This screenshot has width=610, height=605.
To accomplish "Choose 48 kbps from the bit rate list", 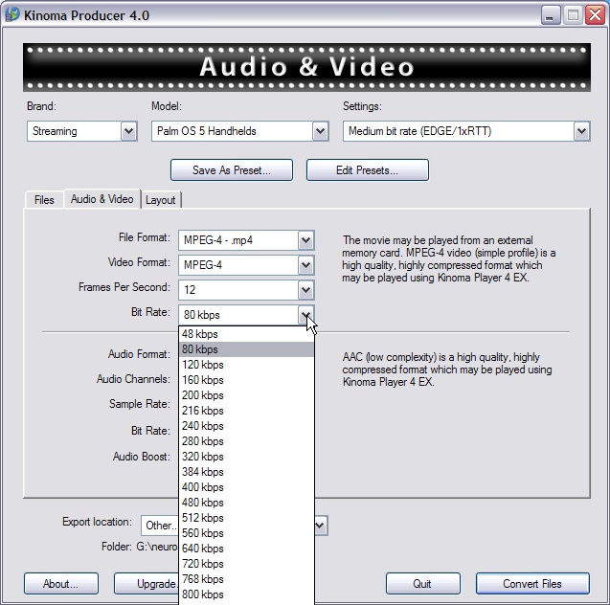I will tap(200, 334).
